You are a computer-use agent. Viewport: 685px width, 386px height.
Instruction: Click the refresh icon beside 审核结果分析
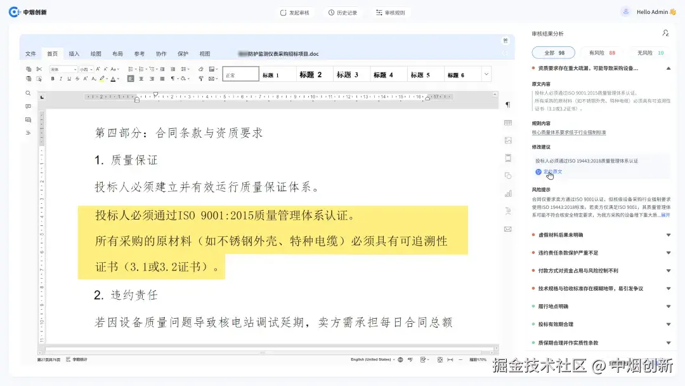(x=666, y=33)
